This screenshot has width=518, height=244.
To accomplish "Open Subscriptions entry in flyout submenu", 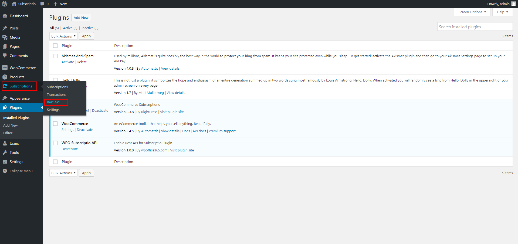I will click(57, 87).
